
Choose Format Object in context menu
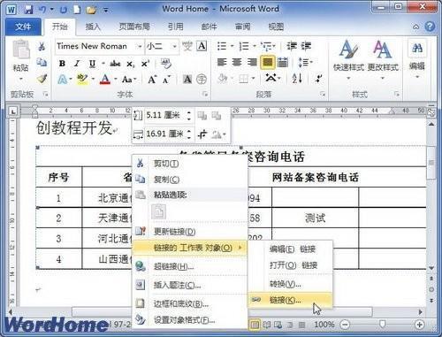[x=190, y=319]
